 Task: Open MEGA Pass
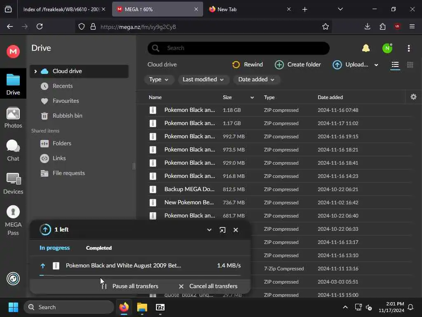click(x=13, y=220)
